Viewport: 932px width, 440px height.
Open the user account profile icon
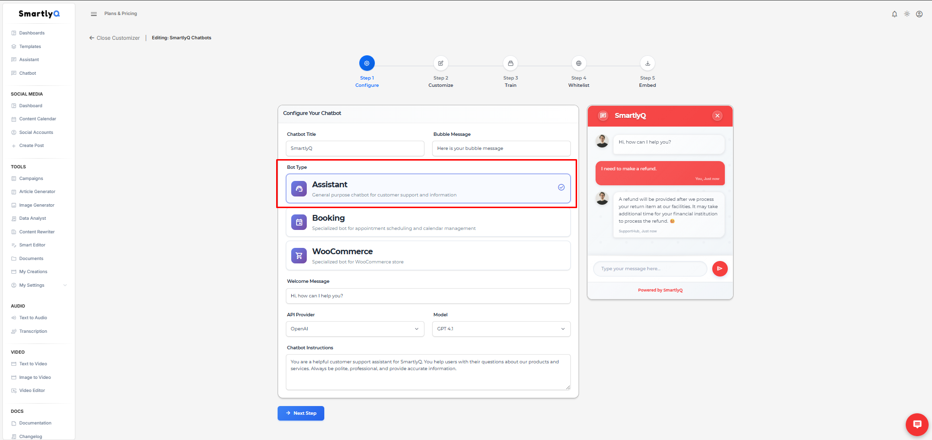[x=919, y=14]
